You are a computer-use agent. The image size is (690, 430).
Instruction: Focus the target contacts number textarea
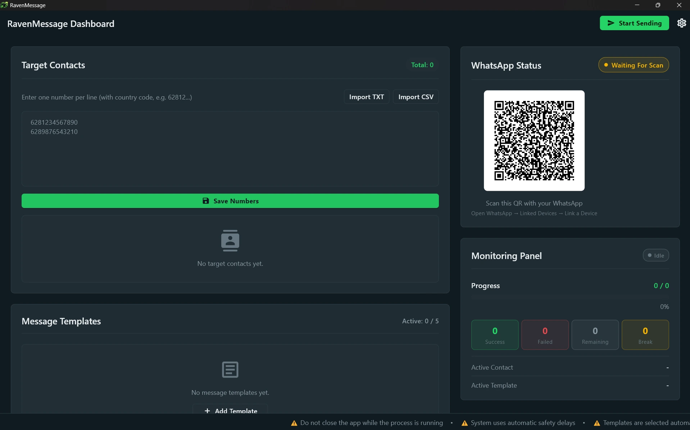pyautogui.click(x=230, y=149)
